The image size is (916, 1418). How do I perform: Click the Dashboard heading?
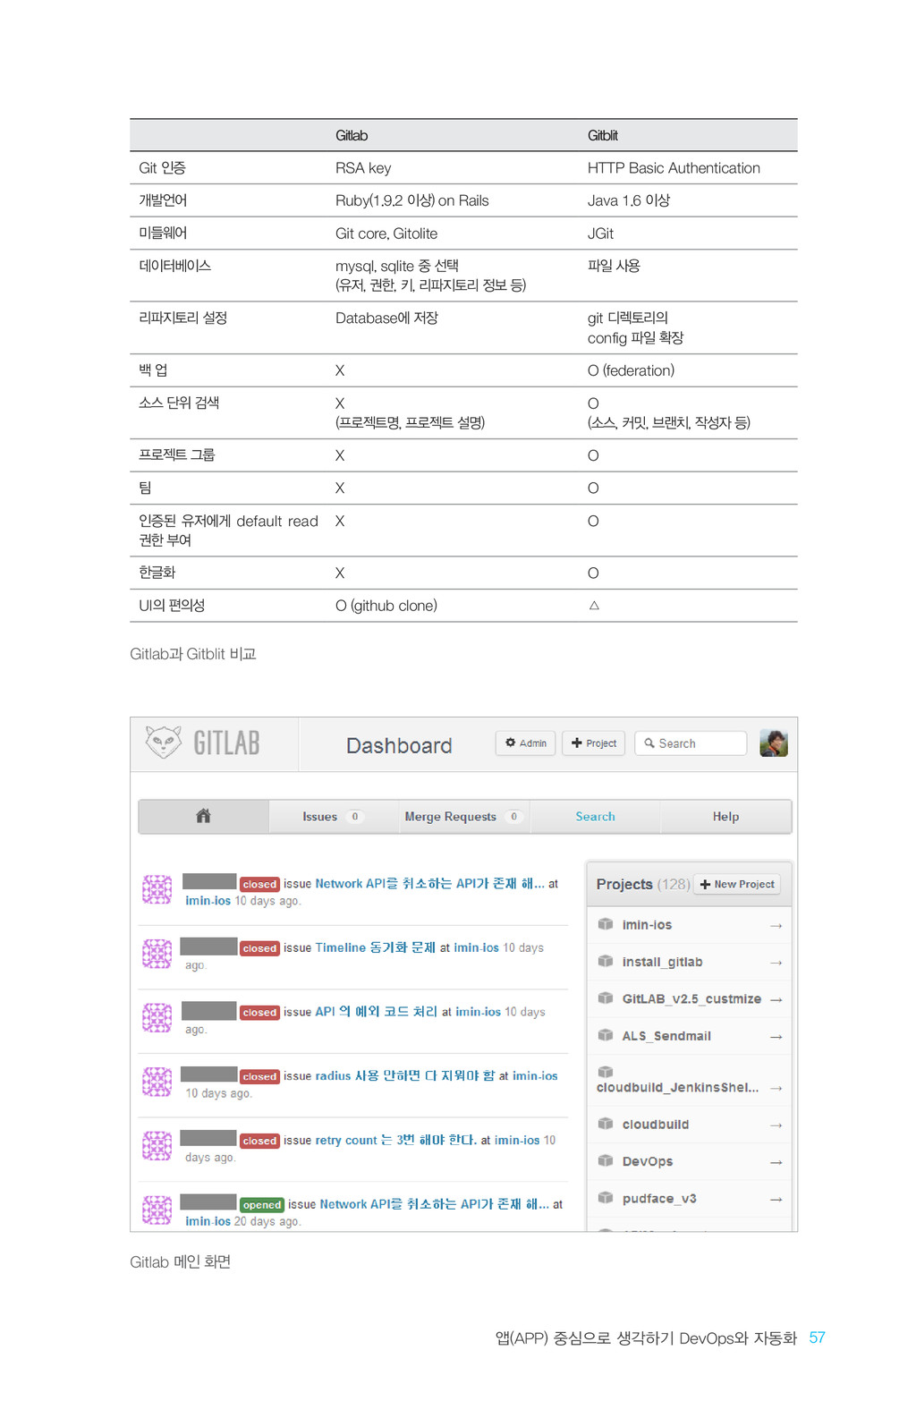(399, 745)
